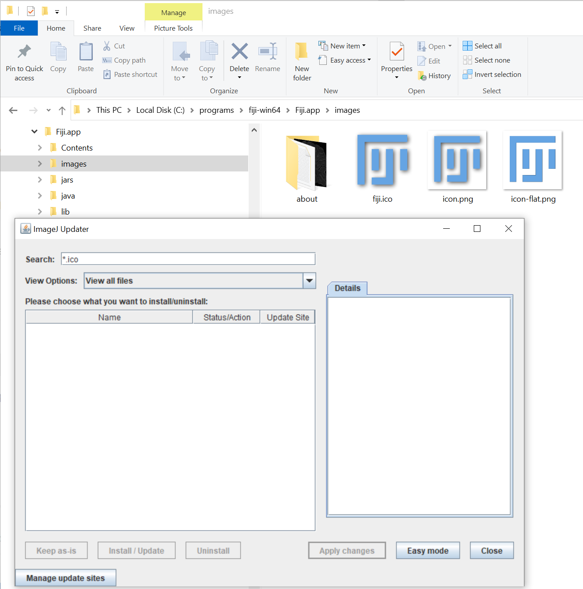
Task: Select the fiji.ico file thumbnail
Action: pos(382,161)
